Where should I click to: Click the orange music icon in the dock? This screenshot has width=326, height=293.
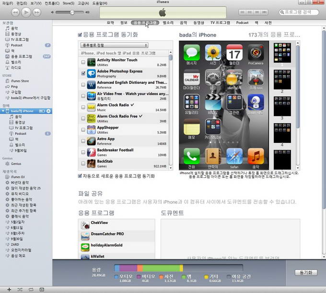[256, 156]
